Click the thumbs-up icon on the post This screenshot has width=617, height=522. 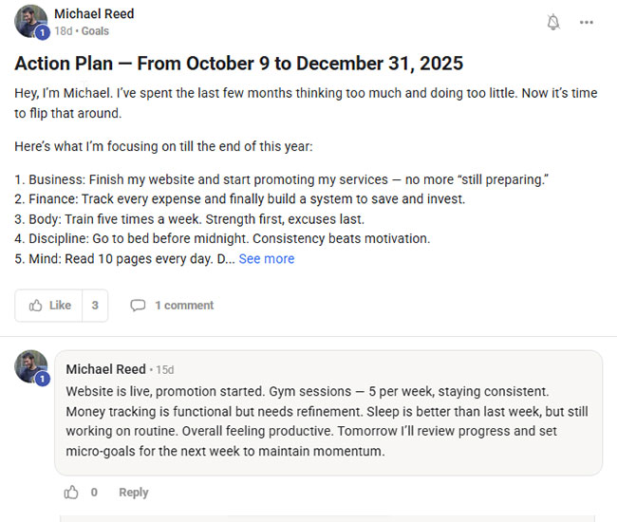click(36, 306)
